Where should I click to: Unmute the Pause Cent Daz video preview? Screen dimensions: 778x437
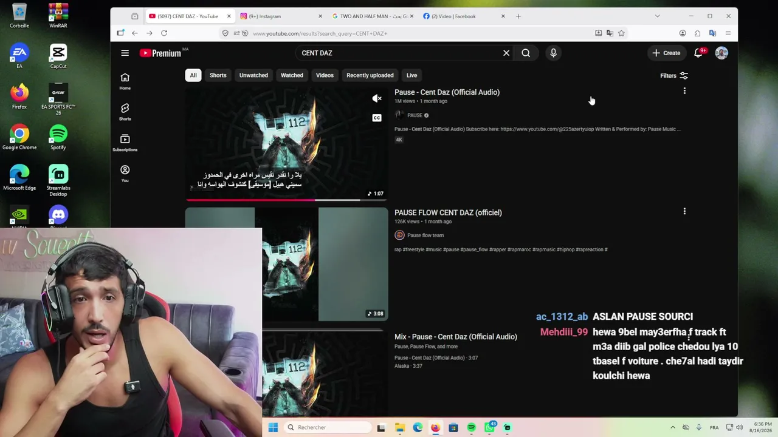[377, 98]
